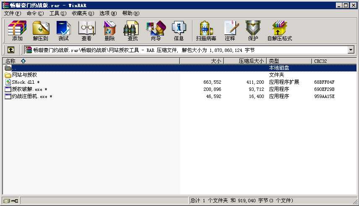Viewport: 359px width, 206px height.
Task: Maximize the WinRAR window
Action: 346,5
